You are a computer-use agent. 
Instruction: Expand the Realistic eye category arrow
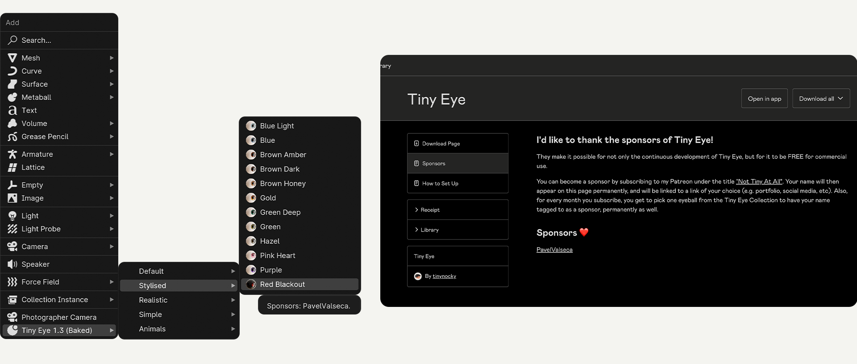point(233,300)
